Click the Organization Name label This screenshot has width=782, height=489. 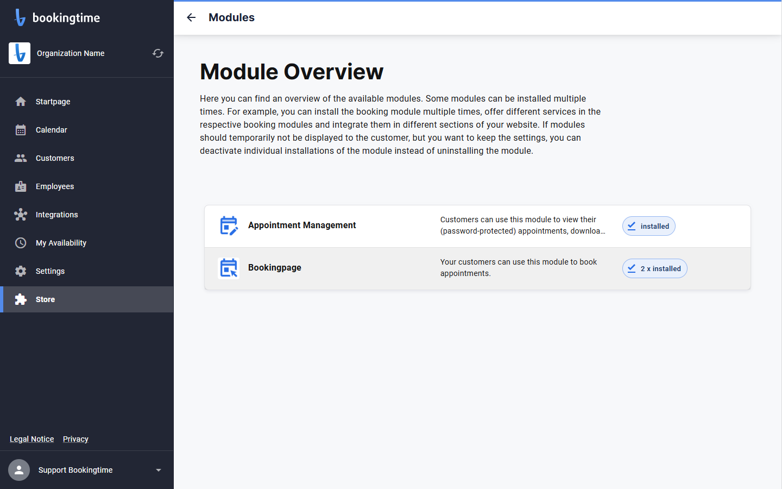[71, 53]
